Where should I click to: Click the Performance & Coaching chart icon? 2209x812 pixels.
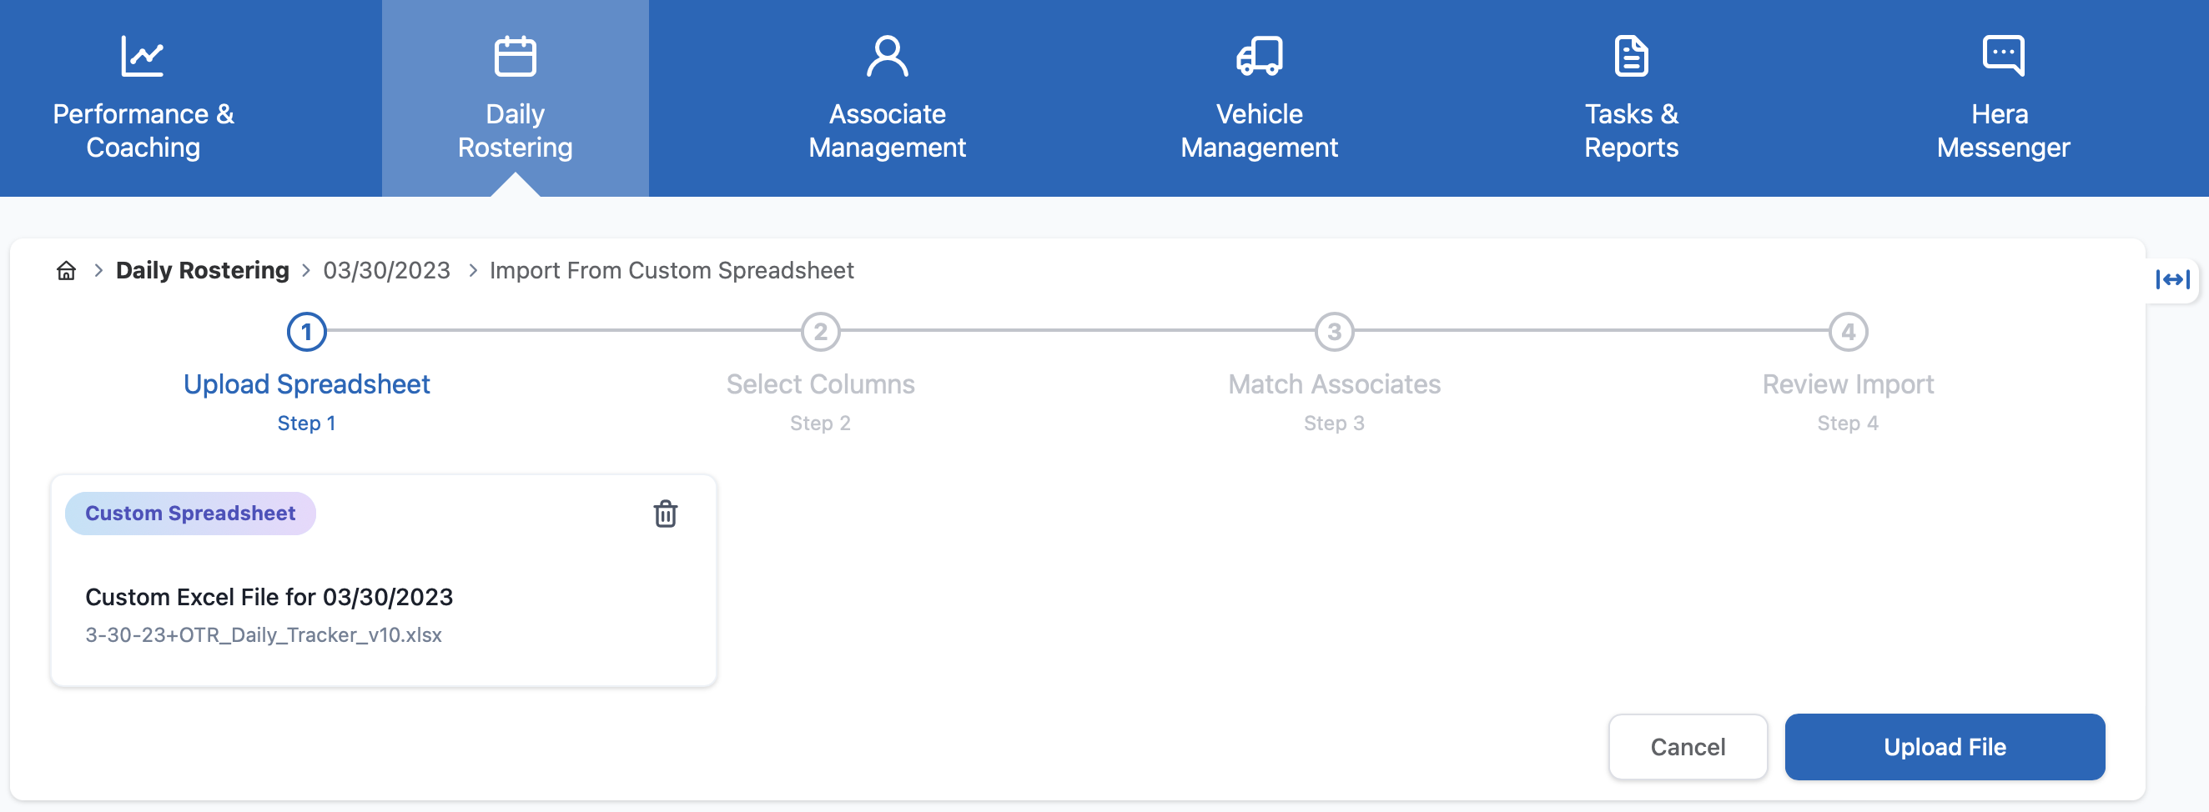[x=142, y=57]
